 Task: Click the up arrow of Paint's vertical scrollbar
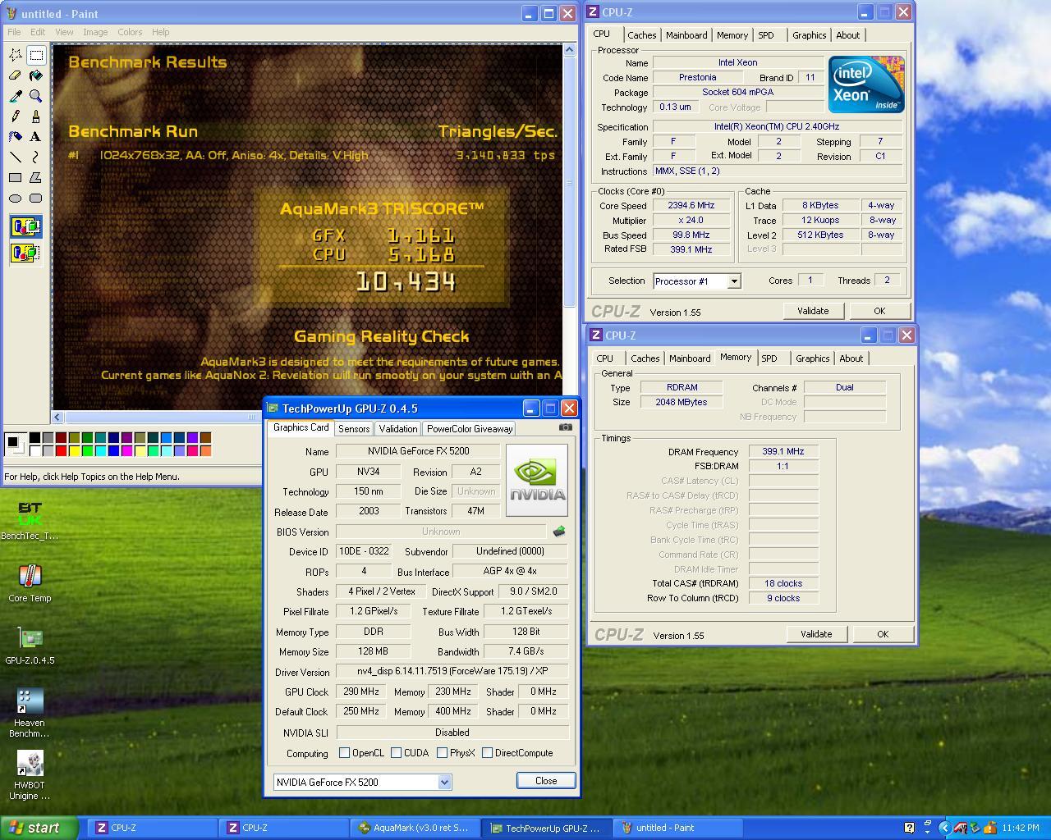570,50
